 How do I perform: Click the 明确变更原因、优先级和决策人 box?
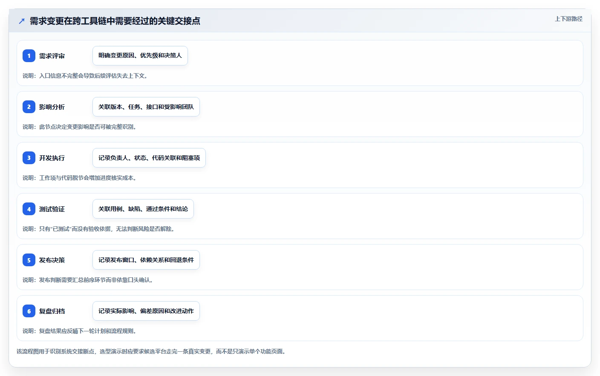140,56
